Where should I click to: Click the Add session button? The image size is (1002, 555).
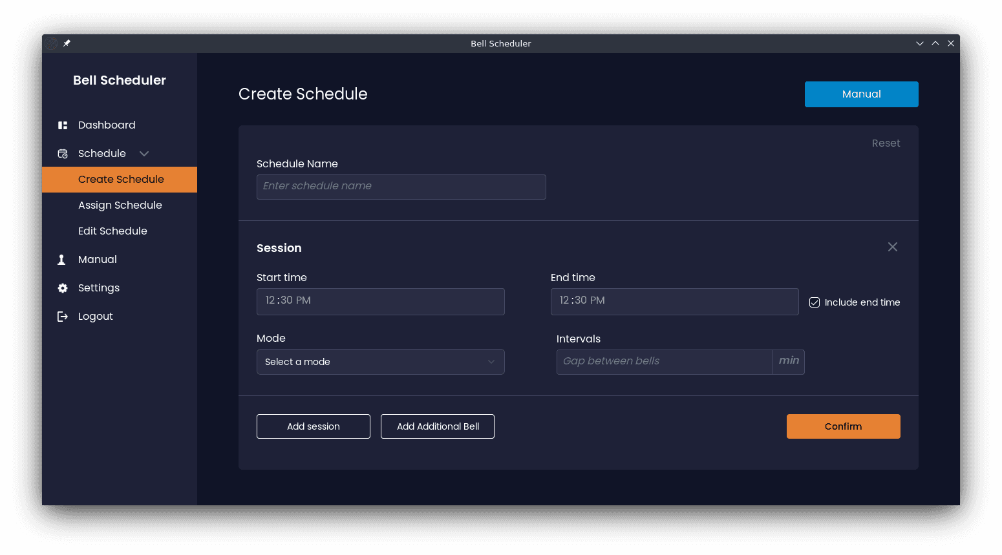pyautogui.click(x=314, y=426)
